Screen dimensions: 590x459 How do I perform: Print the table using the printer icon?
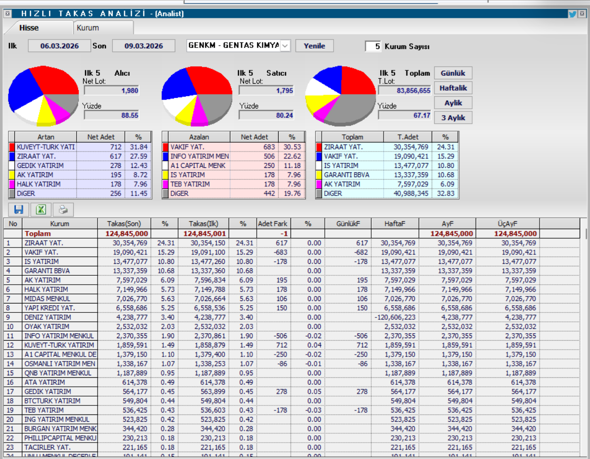click(x=63, y=209)
